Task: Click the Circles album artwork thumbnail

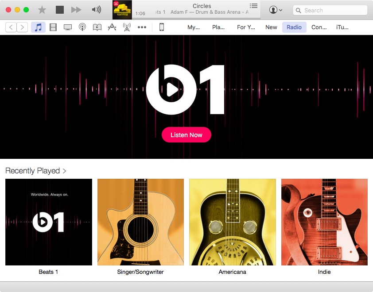Action: (x=122, y=10)
